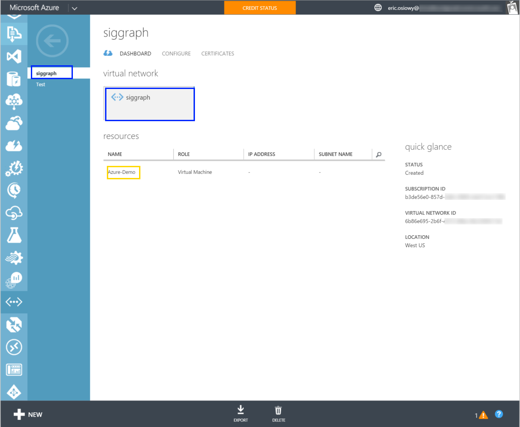Export the virtual network configuration

point(241,414)
